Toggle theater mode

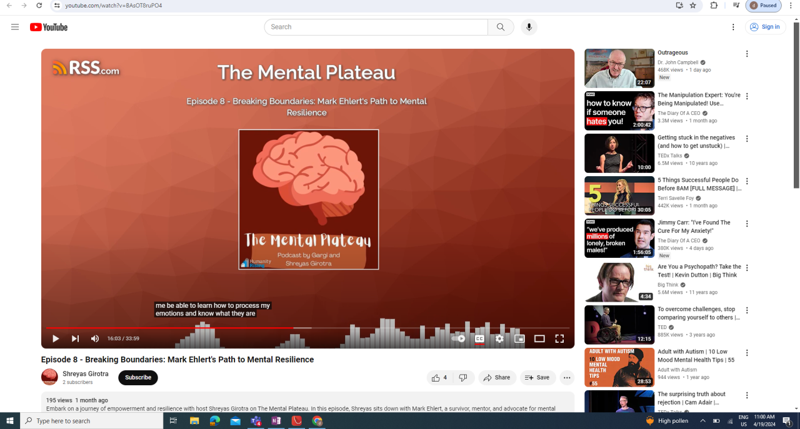coord(539,338)
